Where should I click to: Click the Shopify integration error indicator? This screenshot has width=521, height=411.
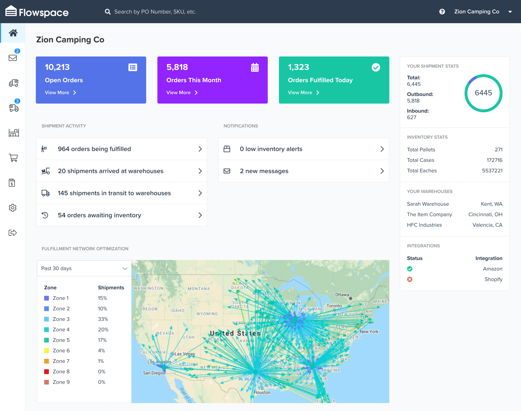410,279
